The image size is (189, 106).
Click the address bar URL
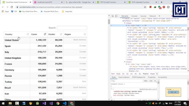(x=51, y=7)
